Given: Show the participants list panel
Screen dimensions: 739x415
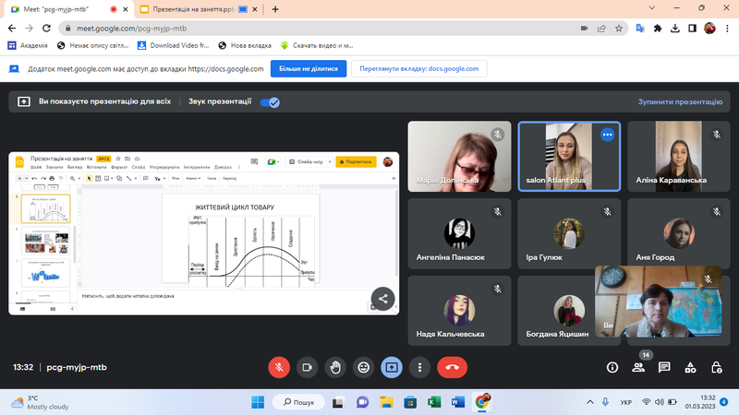Looking at the screenshot, I should (x=637, y=367).
